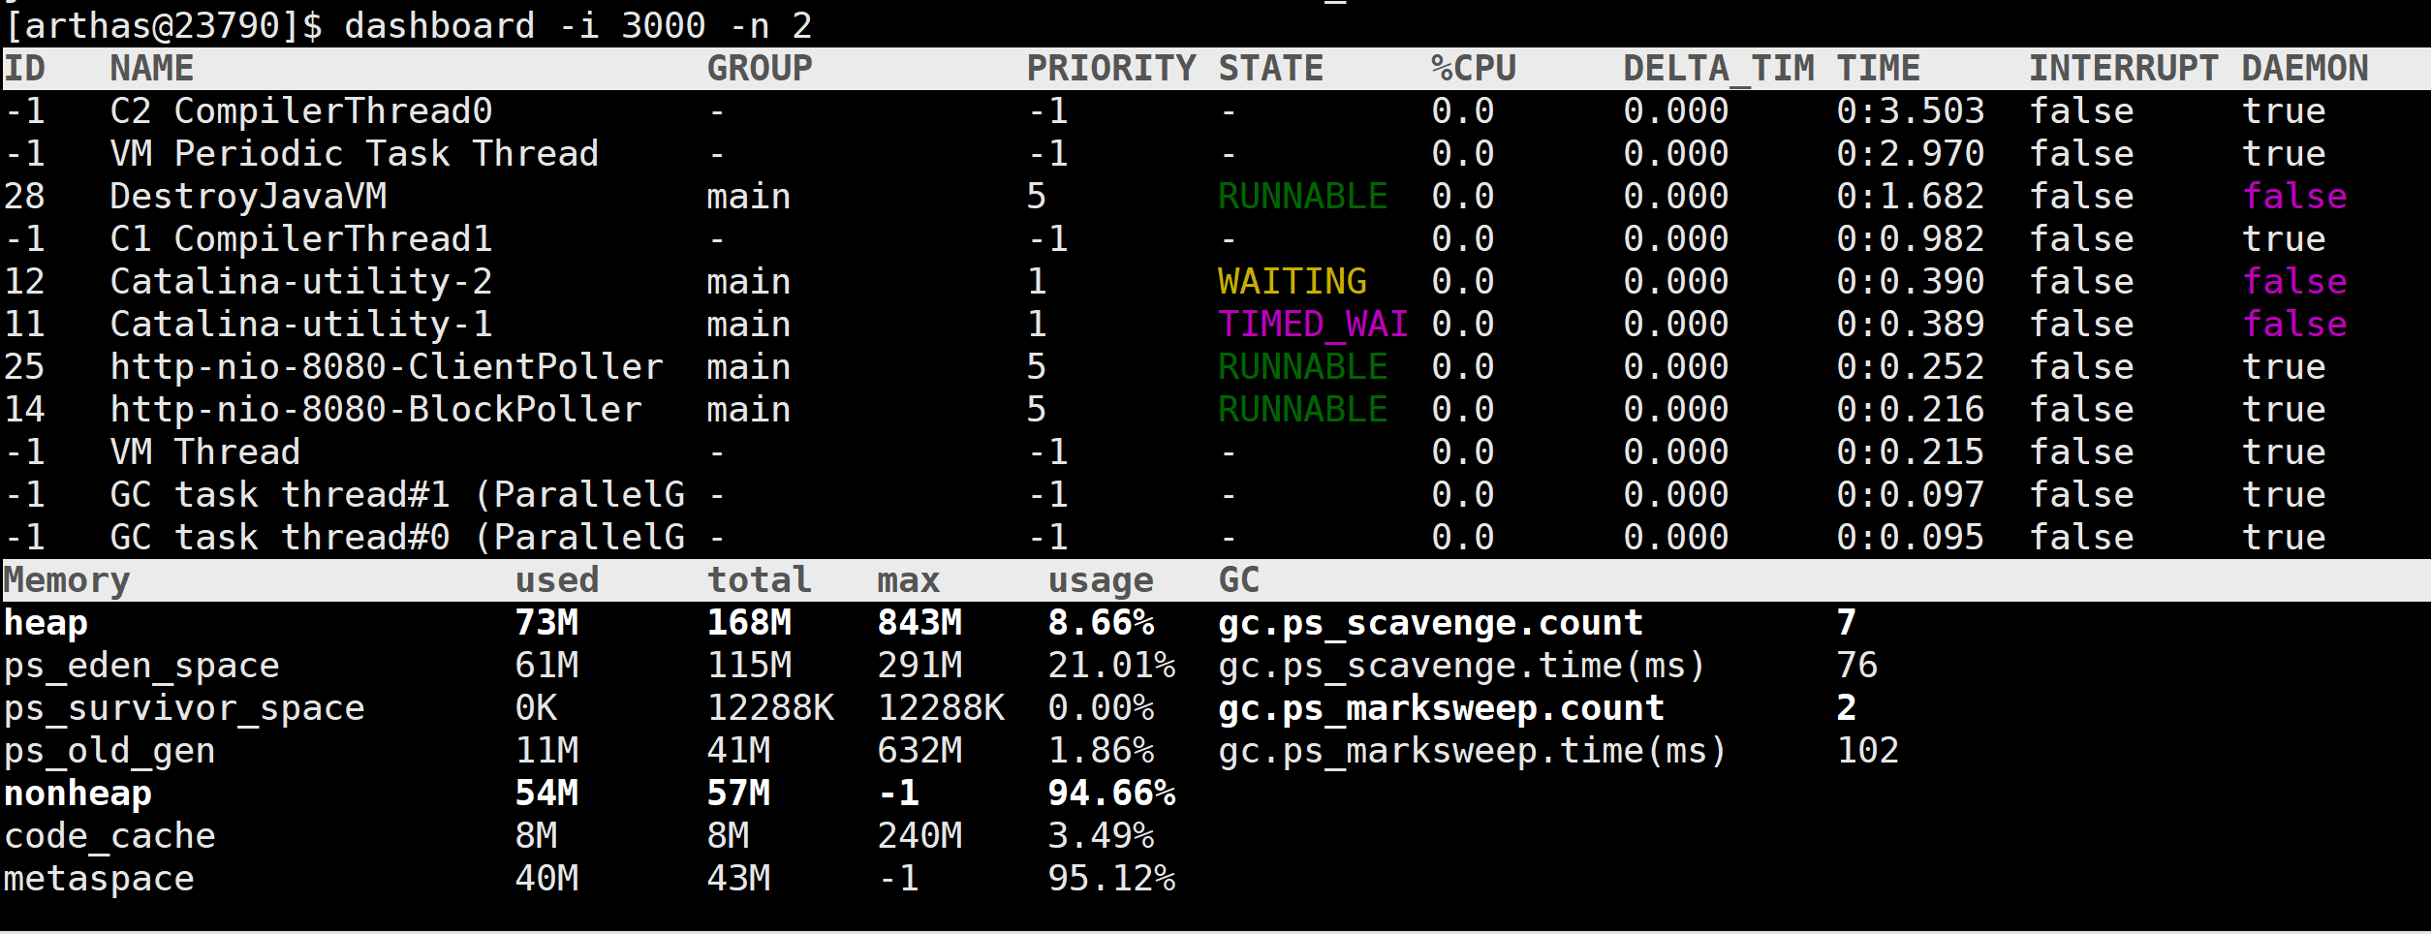
Task: Click the NAME column header
Action: click(x=152, y=68)
